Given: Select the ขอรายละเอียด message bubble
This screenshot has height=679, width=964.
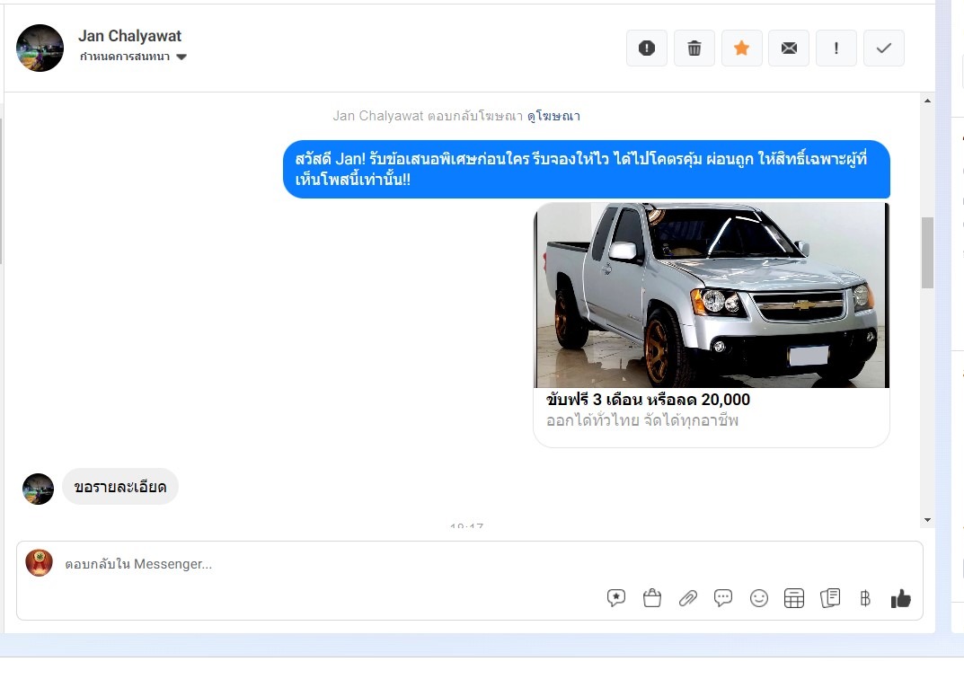Looking at the screenshot, I should (119, 487).
